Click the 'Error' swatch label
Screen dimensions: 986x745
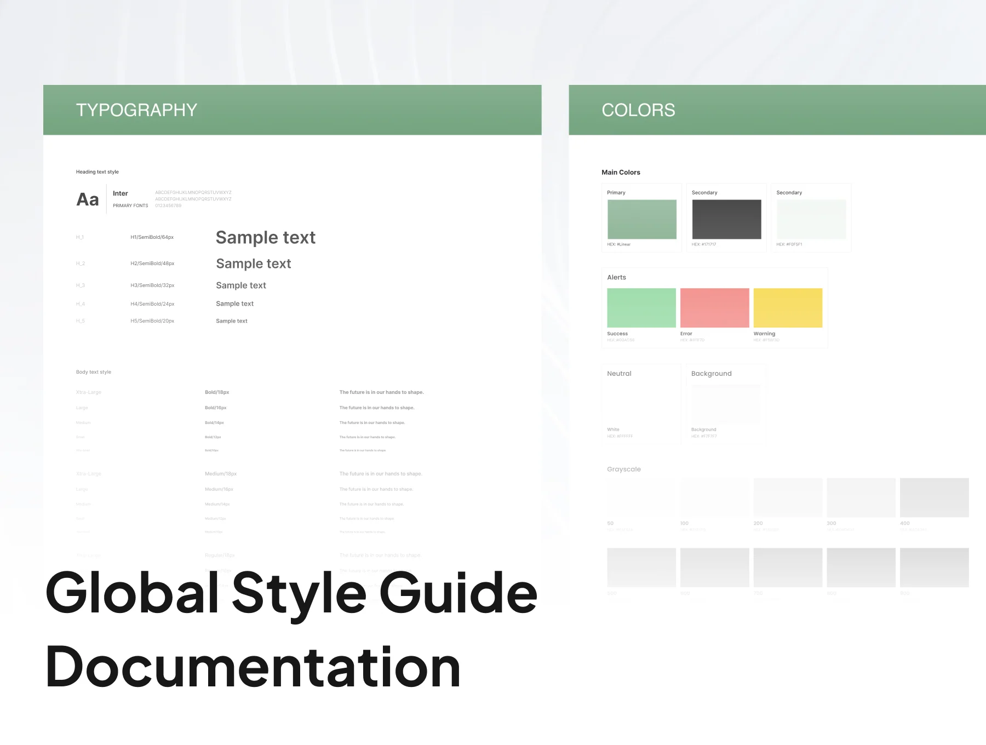pos(686,334)
